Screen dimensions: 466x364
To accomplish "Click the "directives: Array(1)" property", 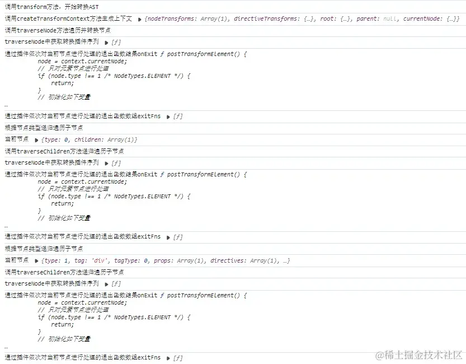I will pyautogui.click(x=245, y=260).
